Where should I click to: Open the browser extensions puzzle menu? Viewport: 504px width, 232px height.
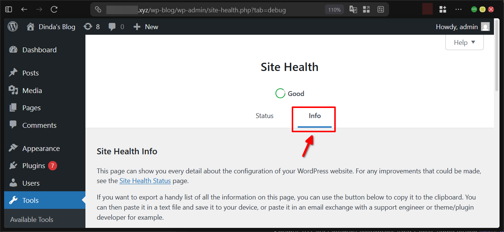[442, 9]
